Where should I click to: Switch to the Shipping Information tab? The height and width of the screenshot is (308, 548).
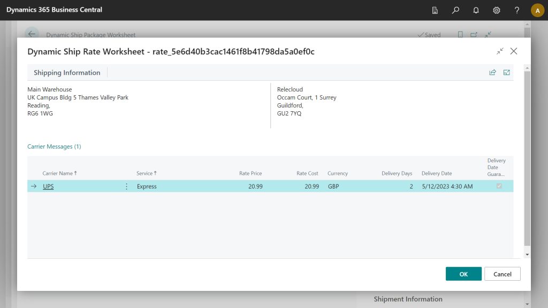[66, 72]
